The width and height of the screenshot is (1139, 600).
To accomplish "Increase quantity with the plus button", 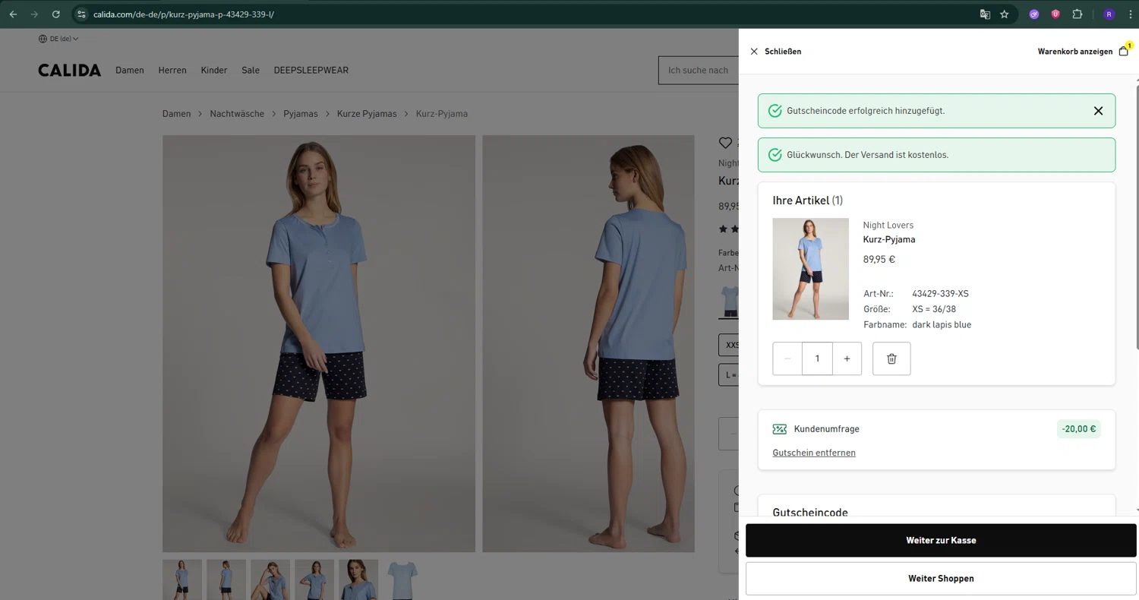I will (847, 358).
